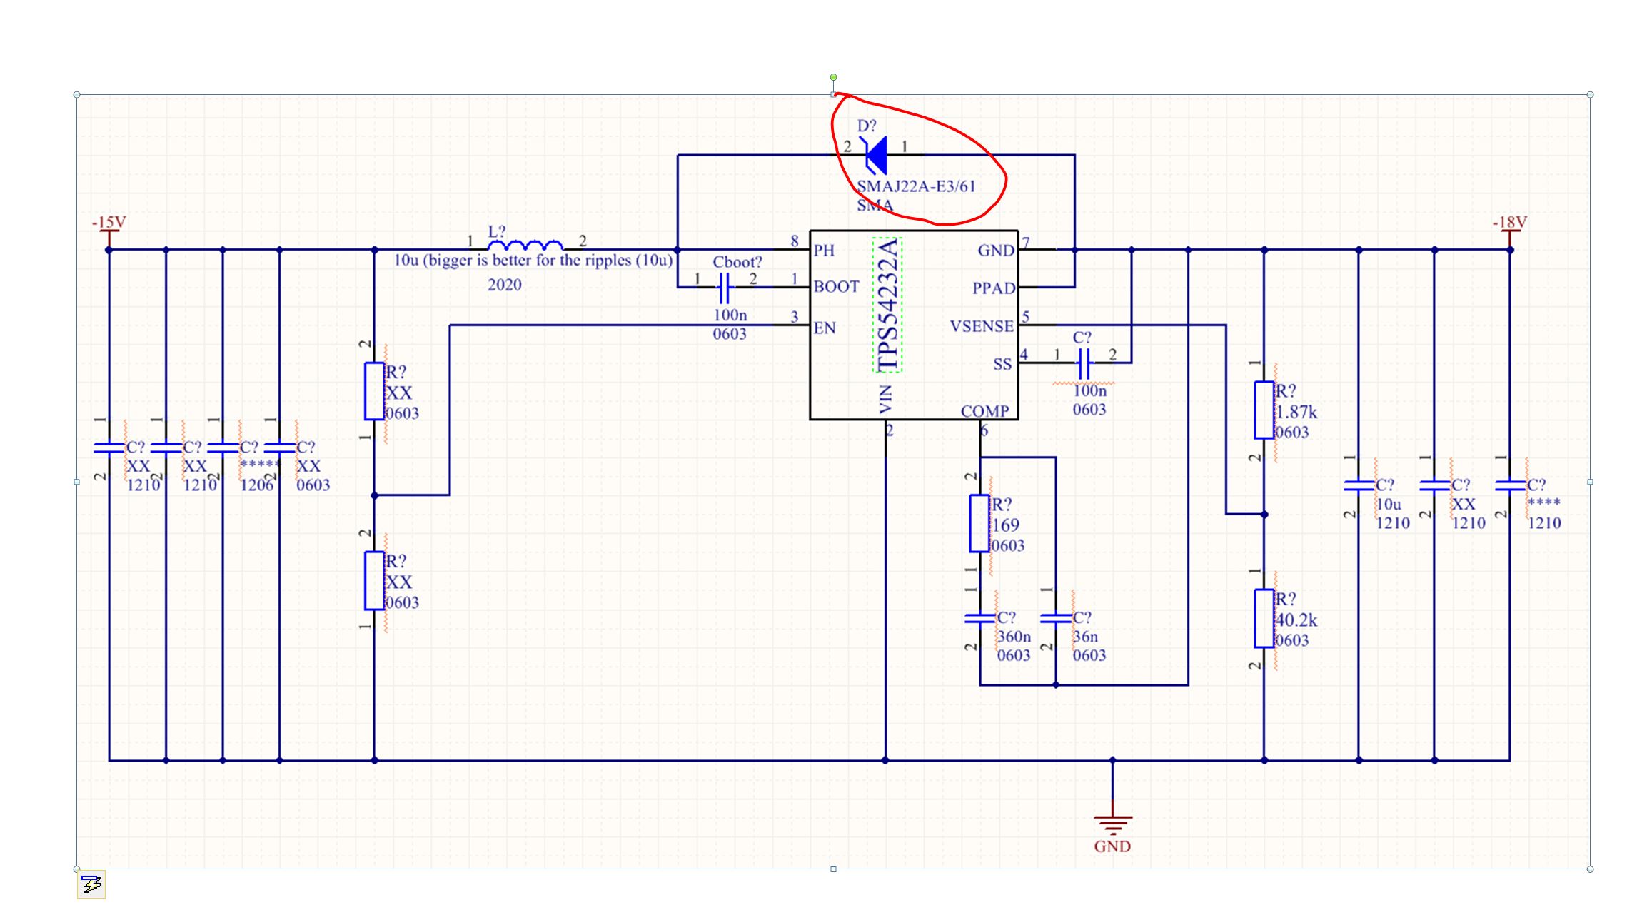Select the top-left corner resize handle

(77, 94)
